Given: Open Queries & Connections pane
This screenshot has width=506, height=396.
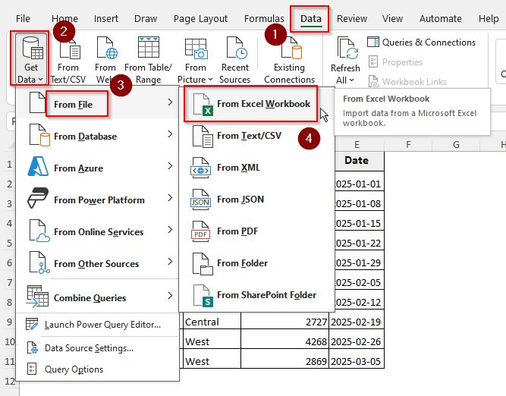Looking at the screenshot, I should coord(421,42).
